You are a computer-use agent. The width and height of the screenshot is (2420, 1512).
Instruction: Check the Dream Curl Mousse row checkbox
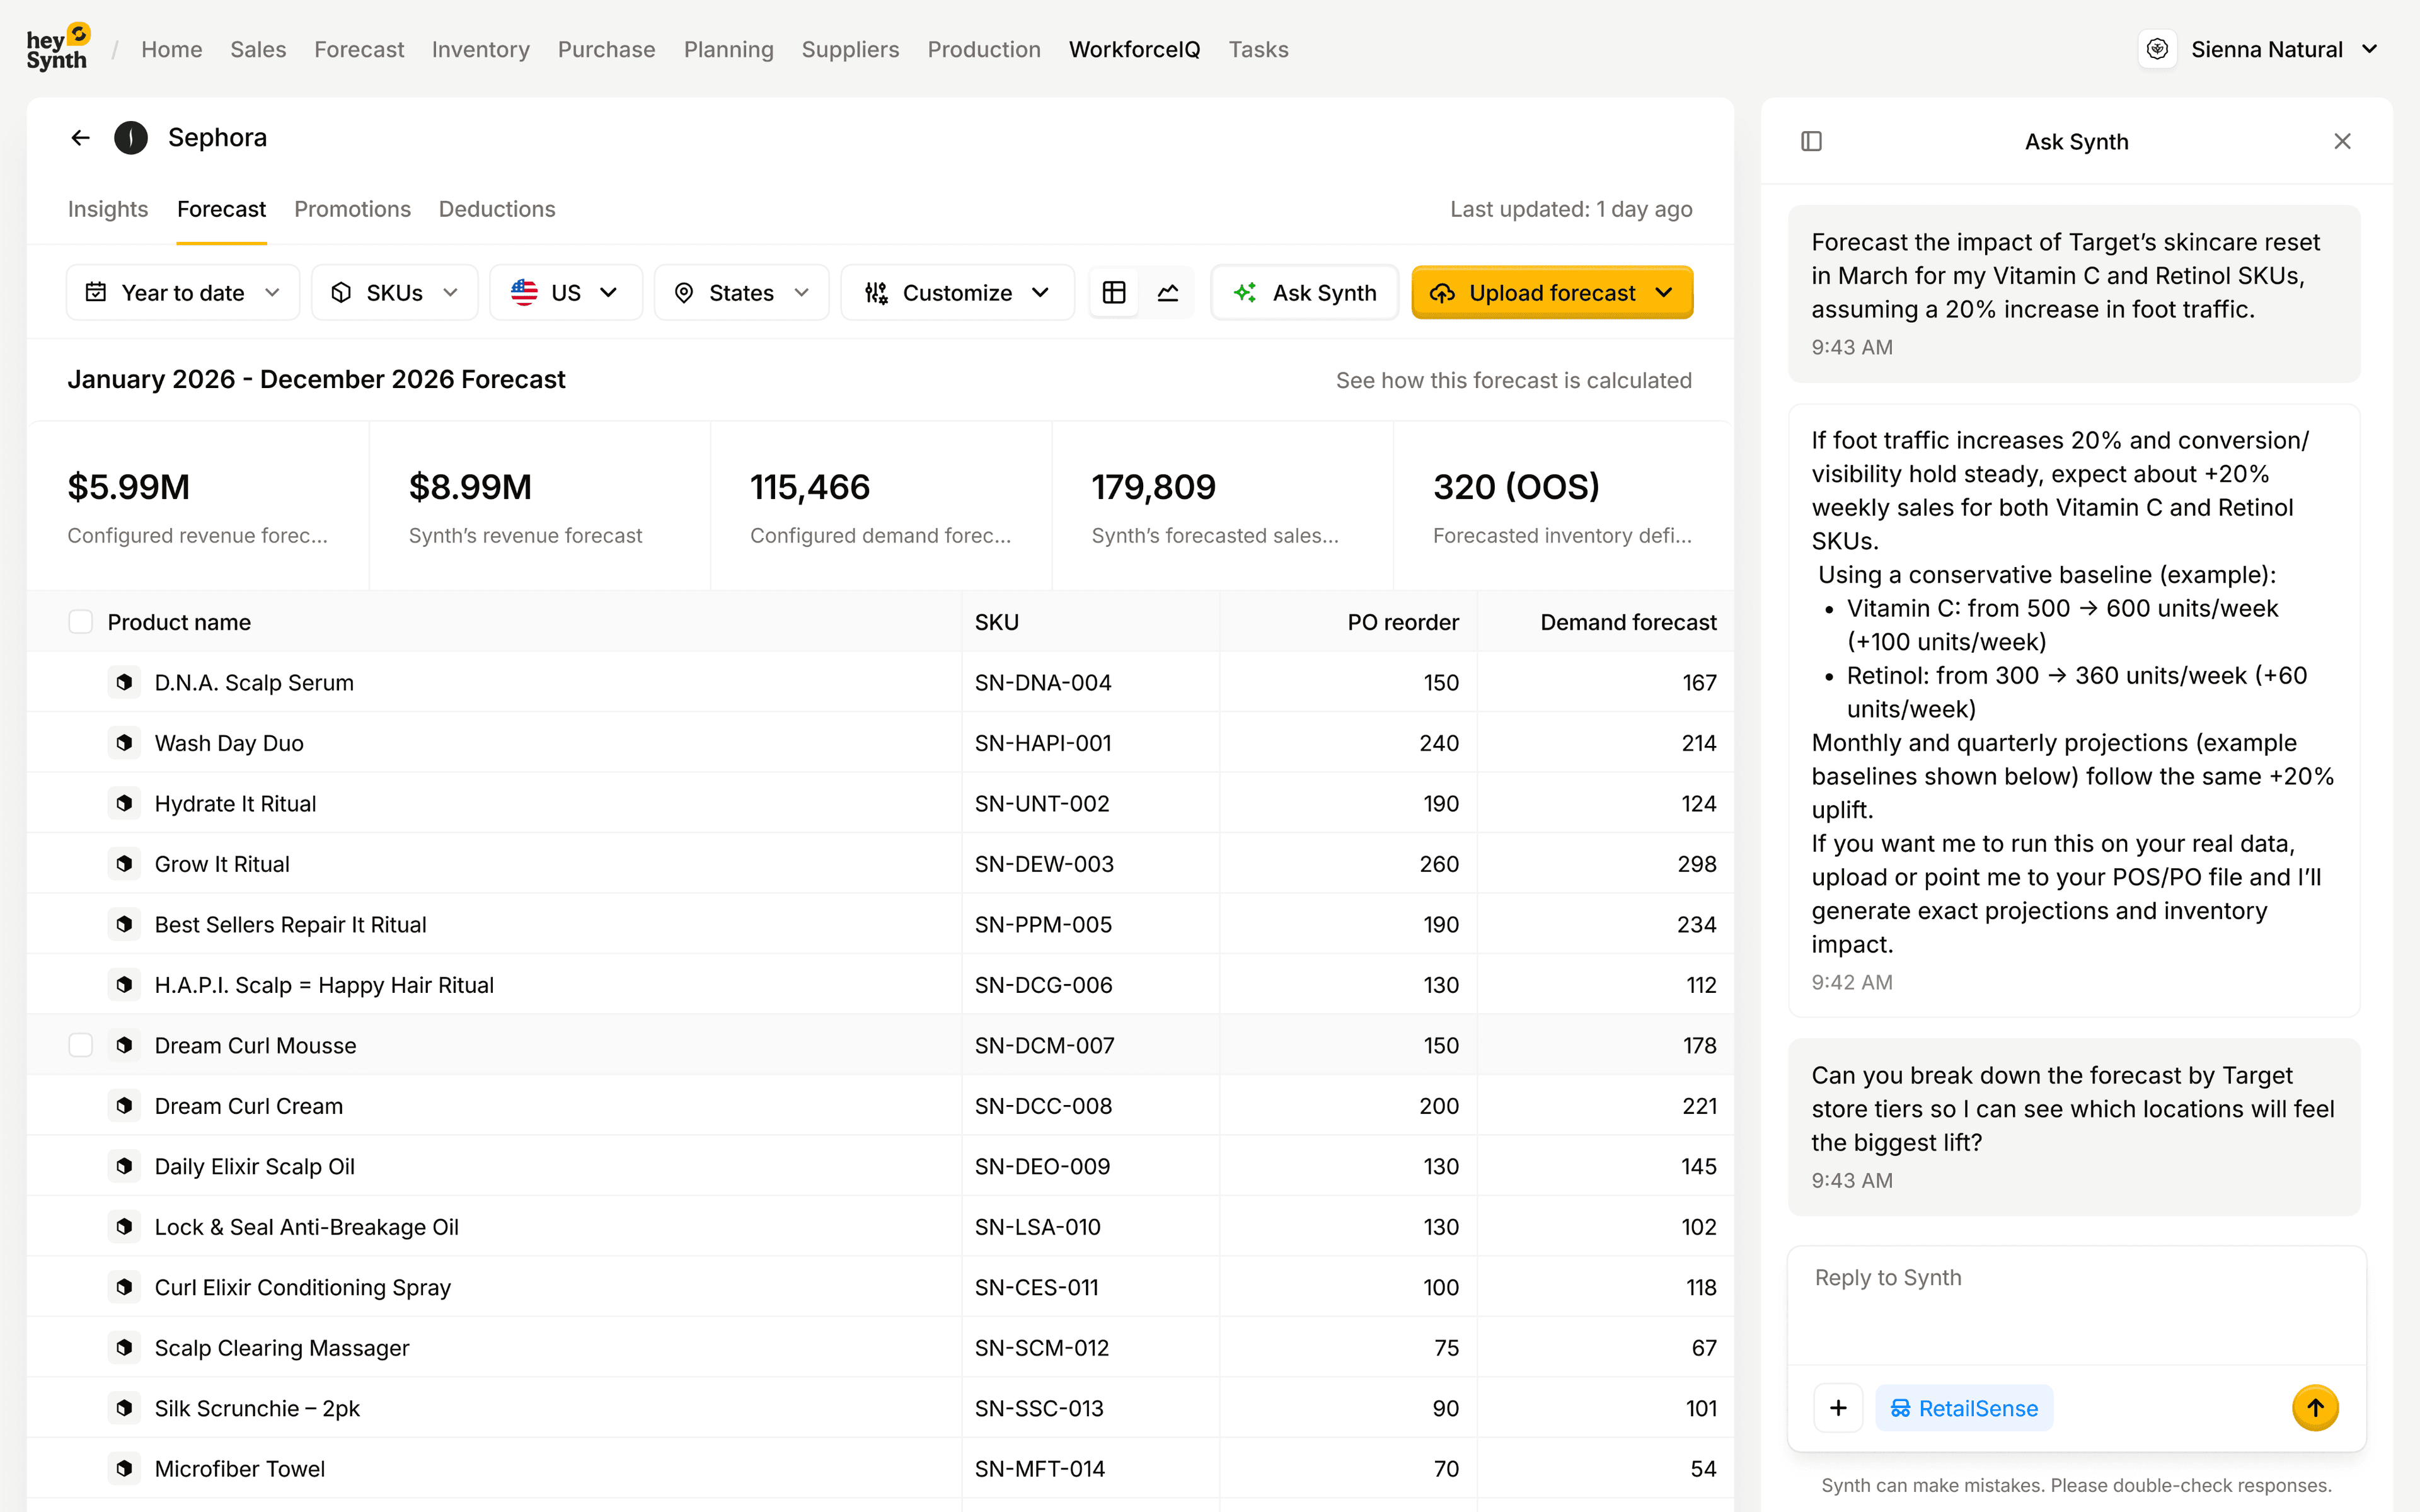tap(81, 1045)
